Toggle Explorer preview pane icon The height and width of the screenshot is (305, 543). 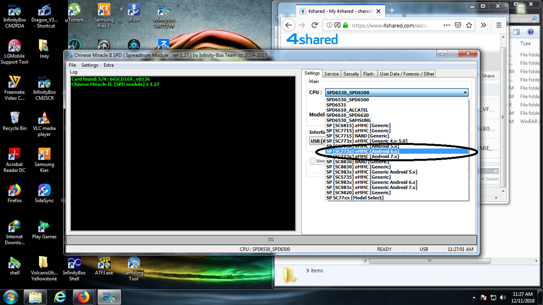(516, 32)
